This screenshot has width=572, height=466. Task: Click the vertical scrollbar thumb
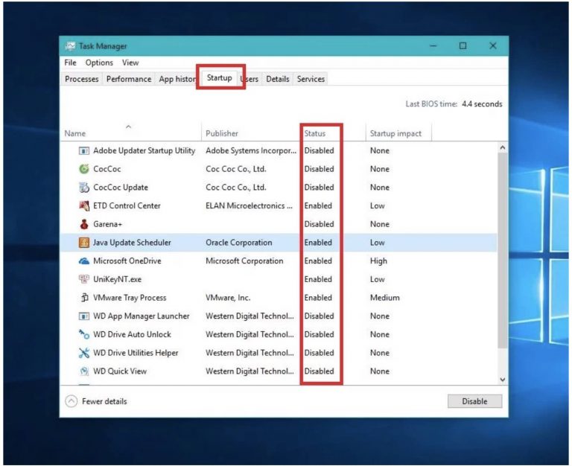coord(502,250)
